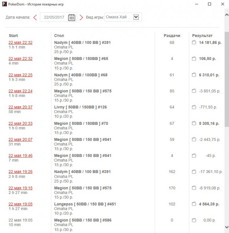Click the Вид игры label
Image resolution: width=229 pixels, height=233 pixels.
click(x=95, y=17)
